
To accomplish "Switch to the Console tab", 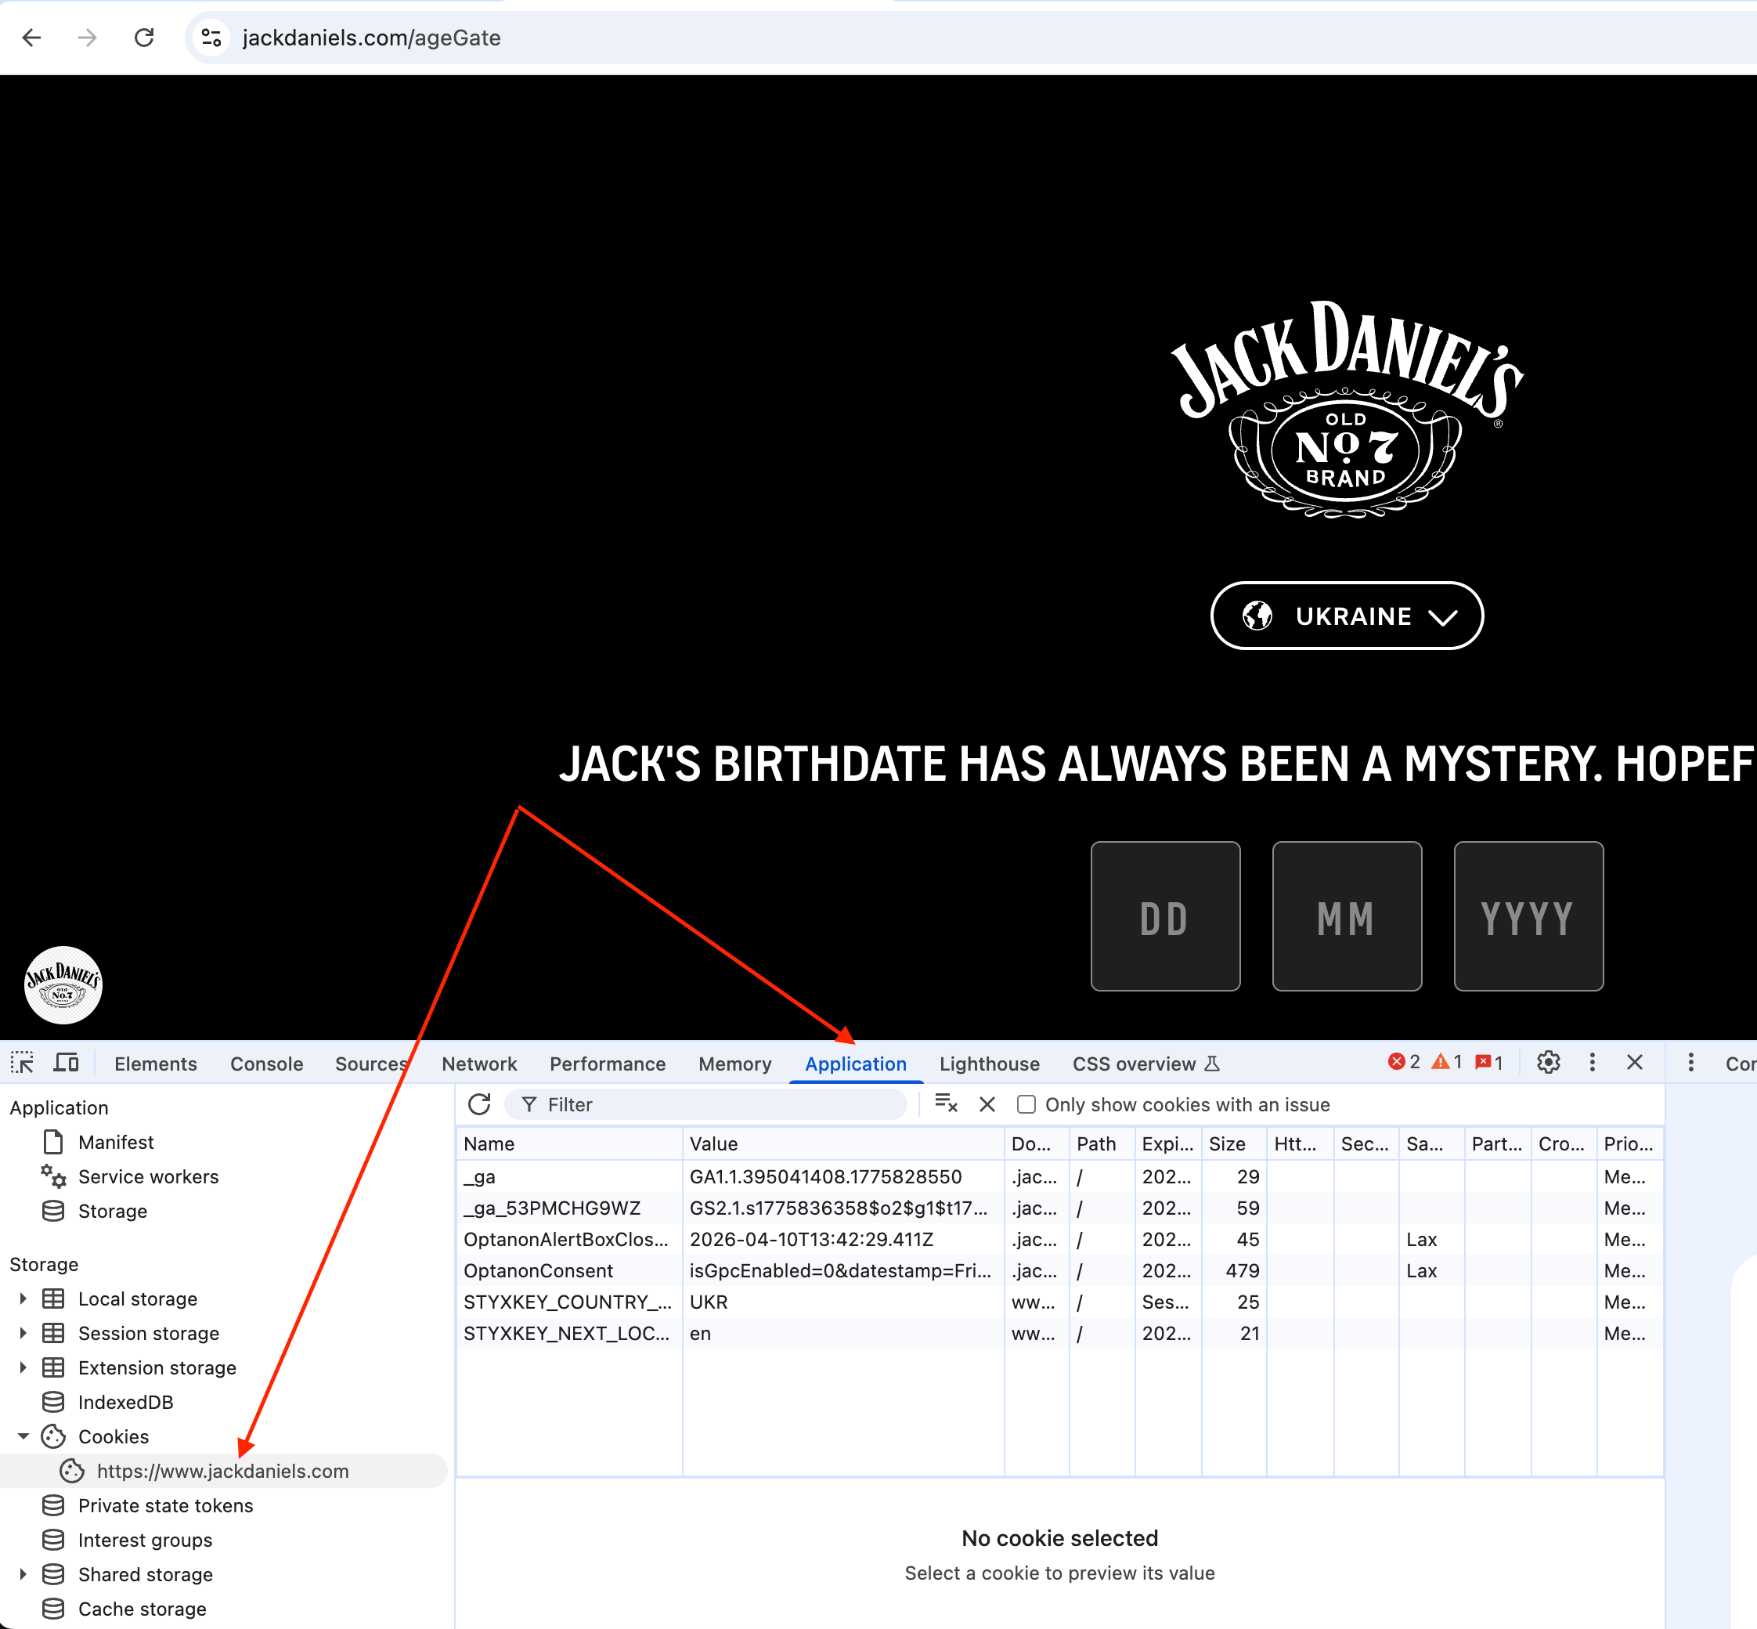I will pos(266,1063).
